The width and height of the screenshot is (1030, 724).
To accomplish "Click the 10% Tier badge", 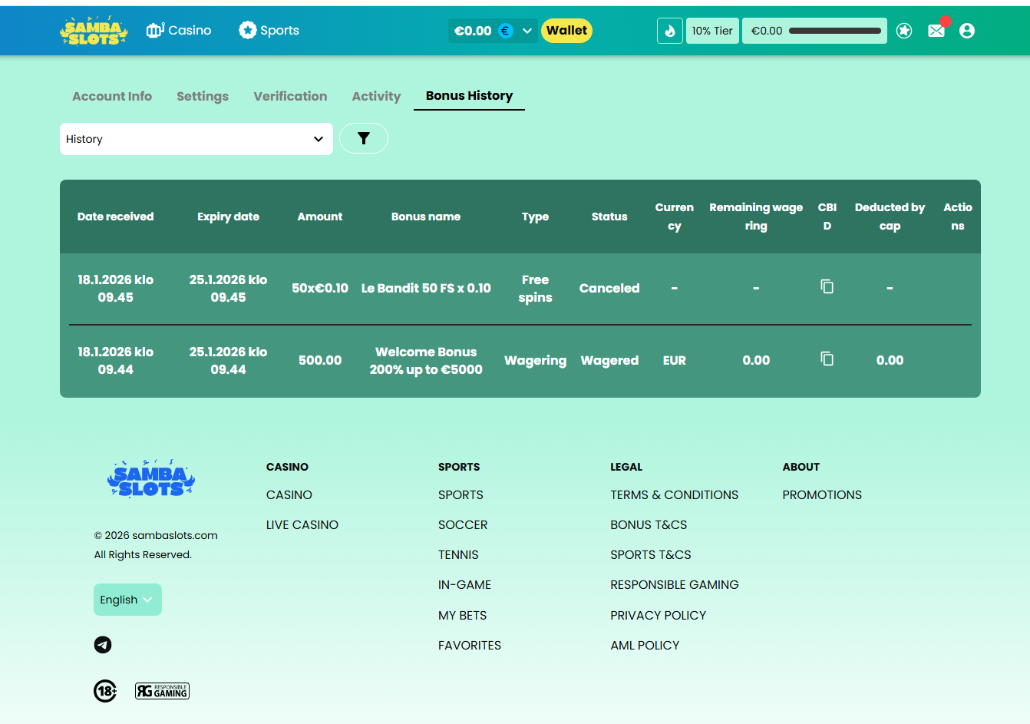I will click(x=711, y=31).
